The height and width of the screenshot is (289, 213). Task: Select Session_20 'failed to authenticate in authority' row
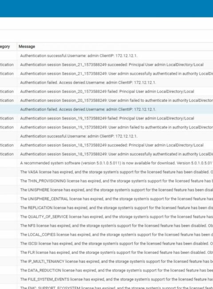pos(106,100)
